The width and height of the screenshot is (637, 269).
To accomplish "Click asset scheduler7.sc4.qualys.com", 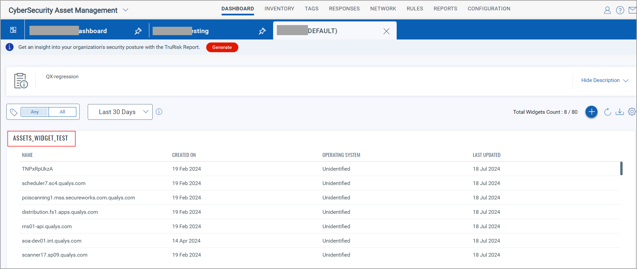I will click(54, 183).
